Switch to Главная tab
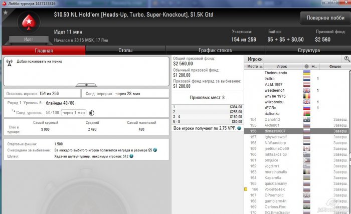351x214 pixels. [44, 50]
